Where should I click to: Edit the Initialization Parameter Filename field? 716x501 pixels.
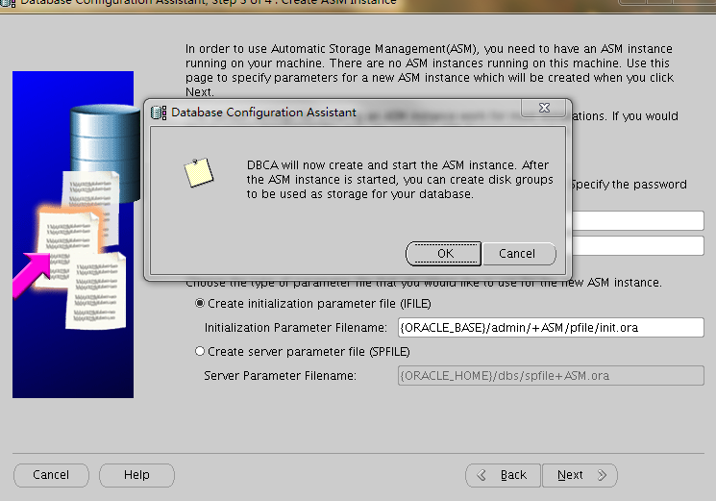(x=551, y=328)
